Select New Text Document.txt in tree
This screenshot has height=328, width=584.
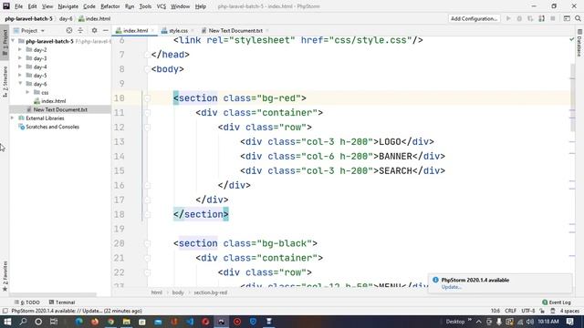pyautogui.click(x=60, y=109)
